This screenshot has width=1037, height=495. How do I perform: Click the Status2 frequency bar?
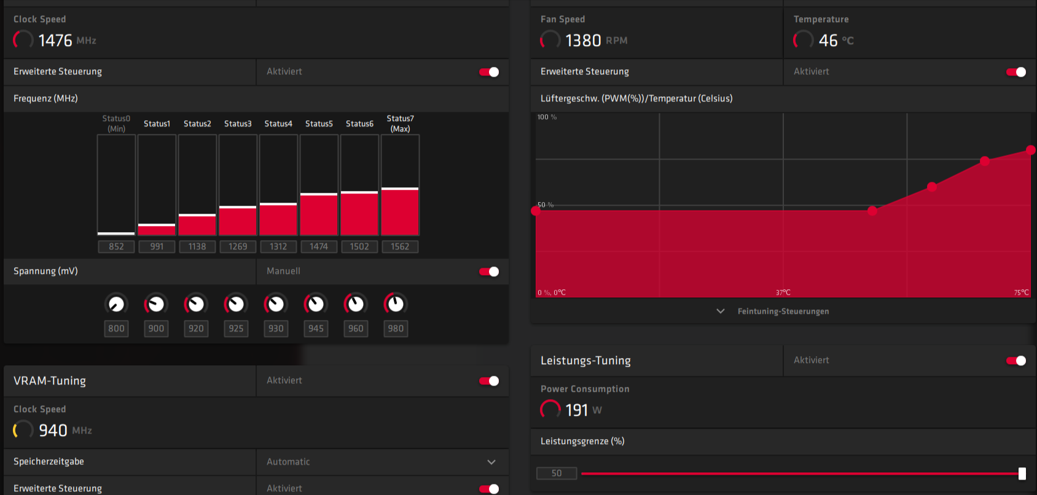tap(197, 185)
